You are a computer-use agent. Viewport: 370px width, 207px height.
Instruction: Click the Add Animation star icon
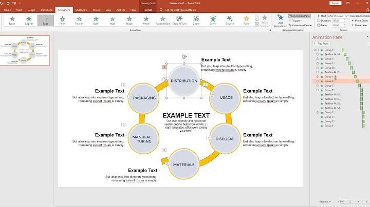[281, 17]
